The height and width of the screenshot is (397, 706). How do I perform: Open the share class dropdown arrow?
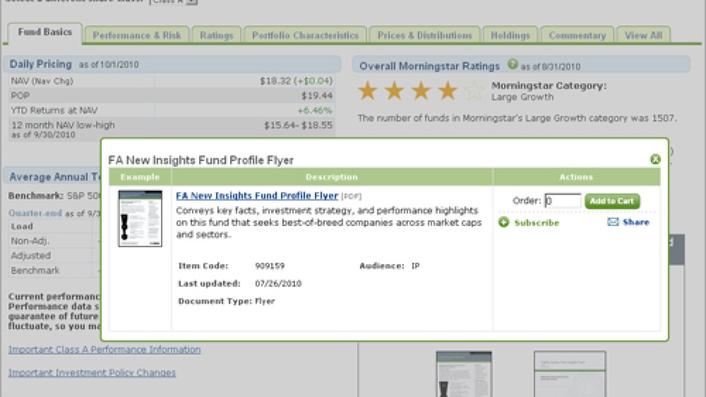191,2
